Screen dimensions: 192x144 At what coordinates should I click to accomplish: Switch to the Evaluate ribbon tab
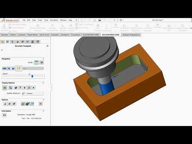coord(55,35)
